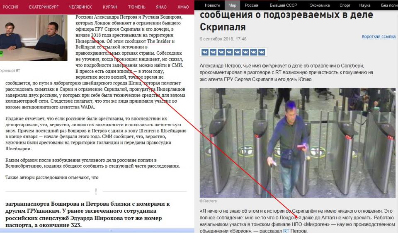Screen dimensions: 398x233
Task: Open the ТЮМЕНЬ regional section
Action: pyautogui.click(x=136, y=7)
